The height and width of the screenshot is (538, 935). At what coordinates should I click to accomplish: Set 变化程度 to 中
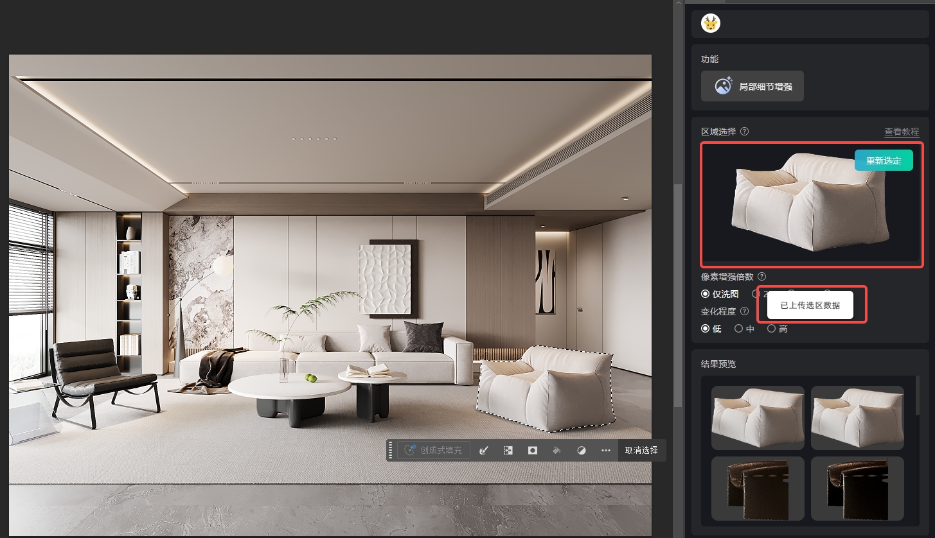point(744,329)
